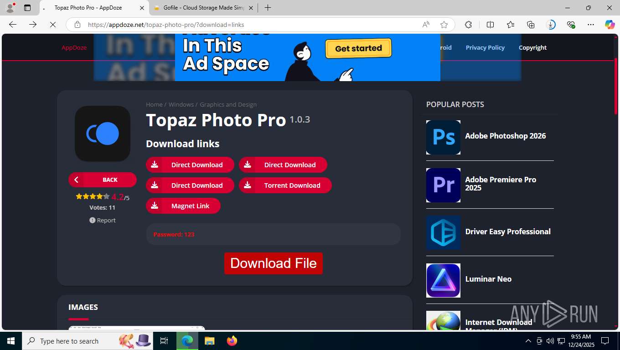This screenshot has height=350, width=620.
Task: Click the Magnet Link button
Action: [x=183, y=206]
